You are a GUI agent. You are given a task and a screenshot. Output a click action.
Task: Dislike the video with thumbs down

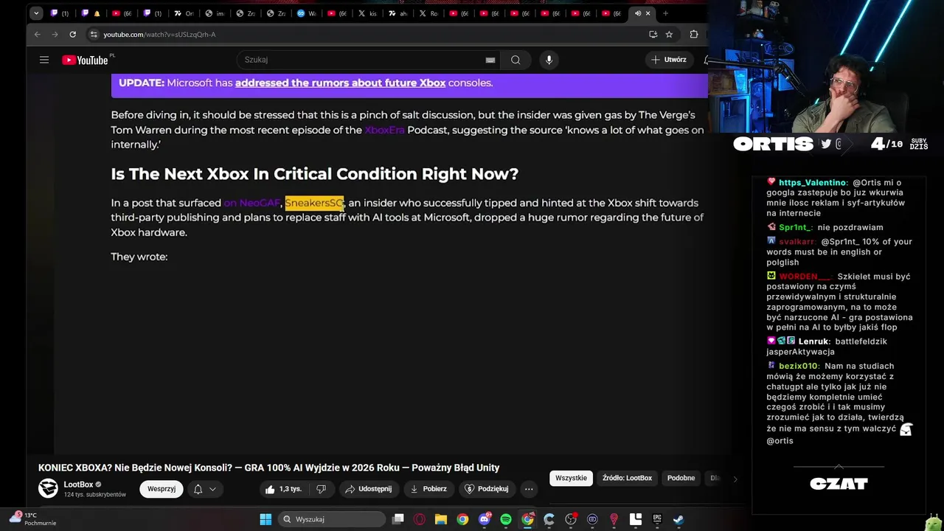[x=321, y=489]
